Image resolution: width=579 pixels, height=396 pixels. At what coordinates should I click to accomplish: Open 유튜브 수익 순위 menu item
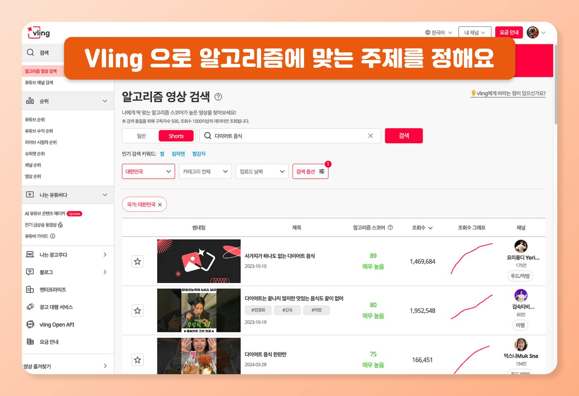39,131
